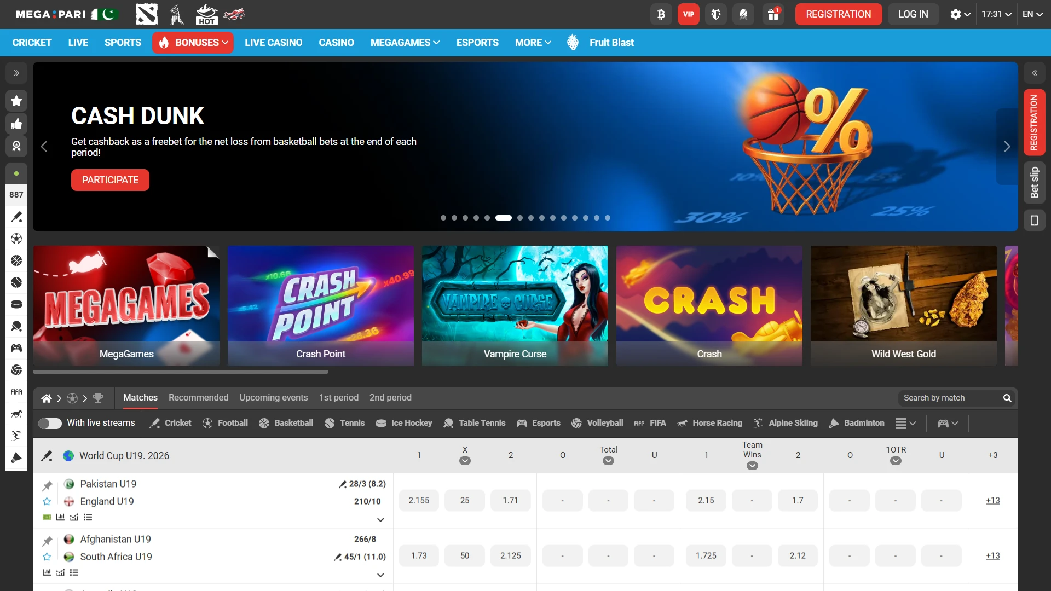Open the EN language dropdown
Screen dimensions: 1051x591
pyautogui.click(x=1032, y=14)
